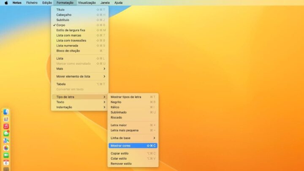This screenshot has height=171, width=304.
Task: Apply the Cabeçalho style
Action: [x=80, y=15]
